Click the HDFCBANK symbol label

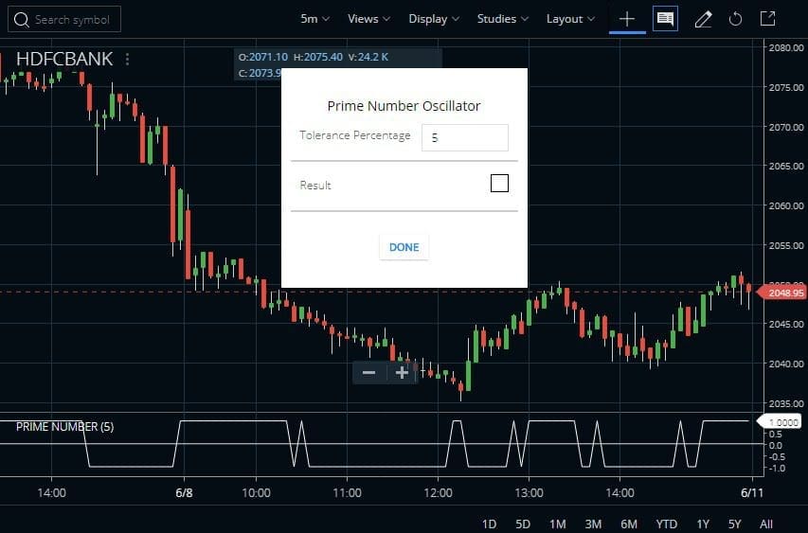pos(64,59)
